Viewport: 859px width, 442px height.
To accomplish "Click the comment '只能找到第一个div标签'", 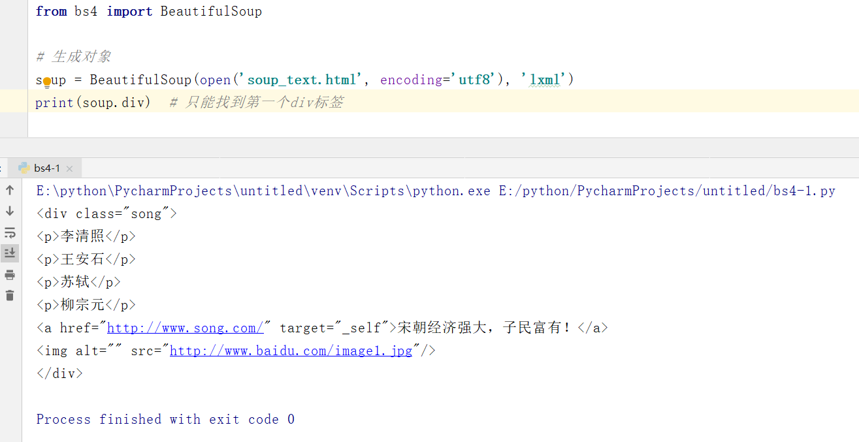I will pos(264,103).
